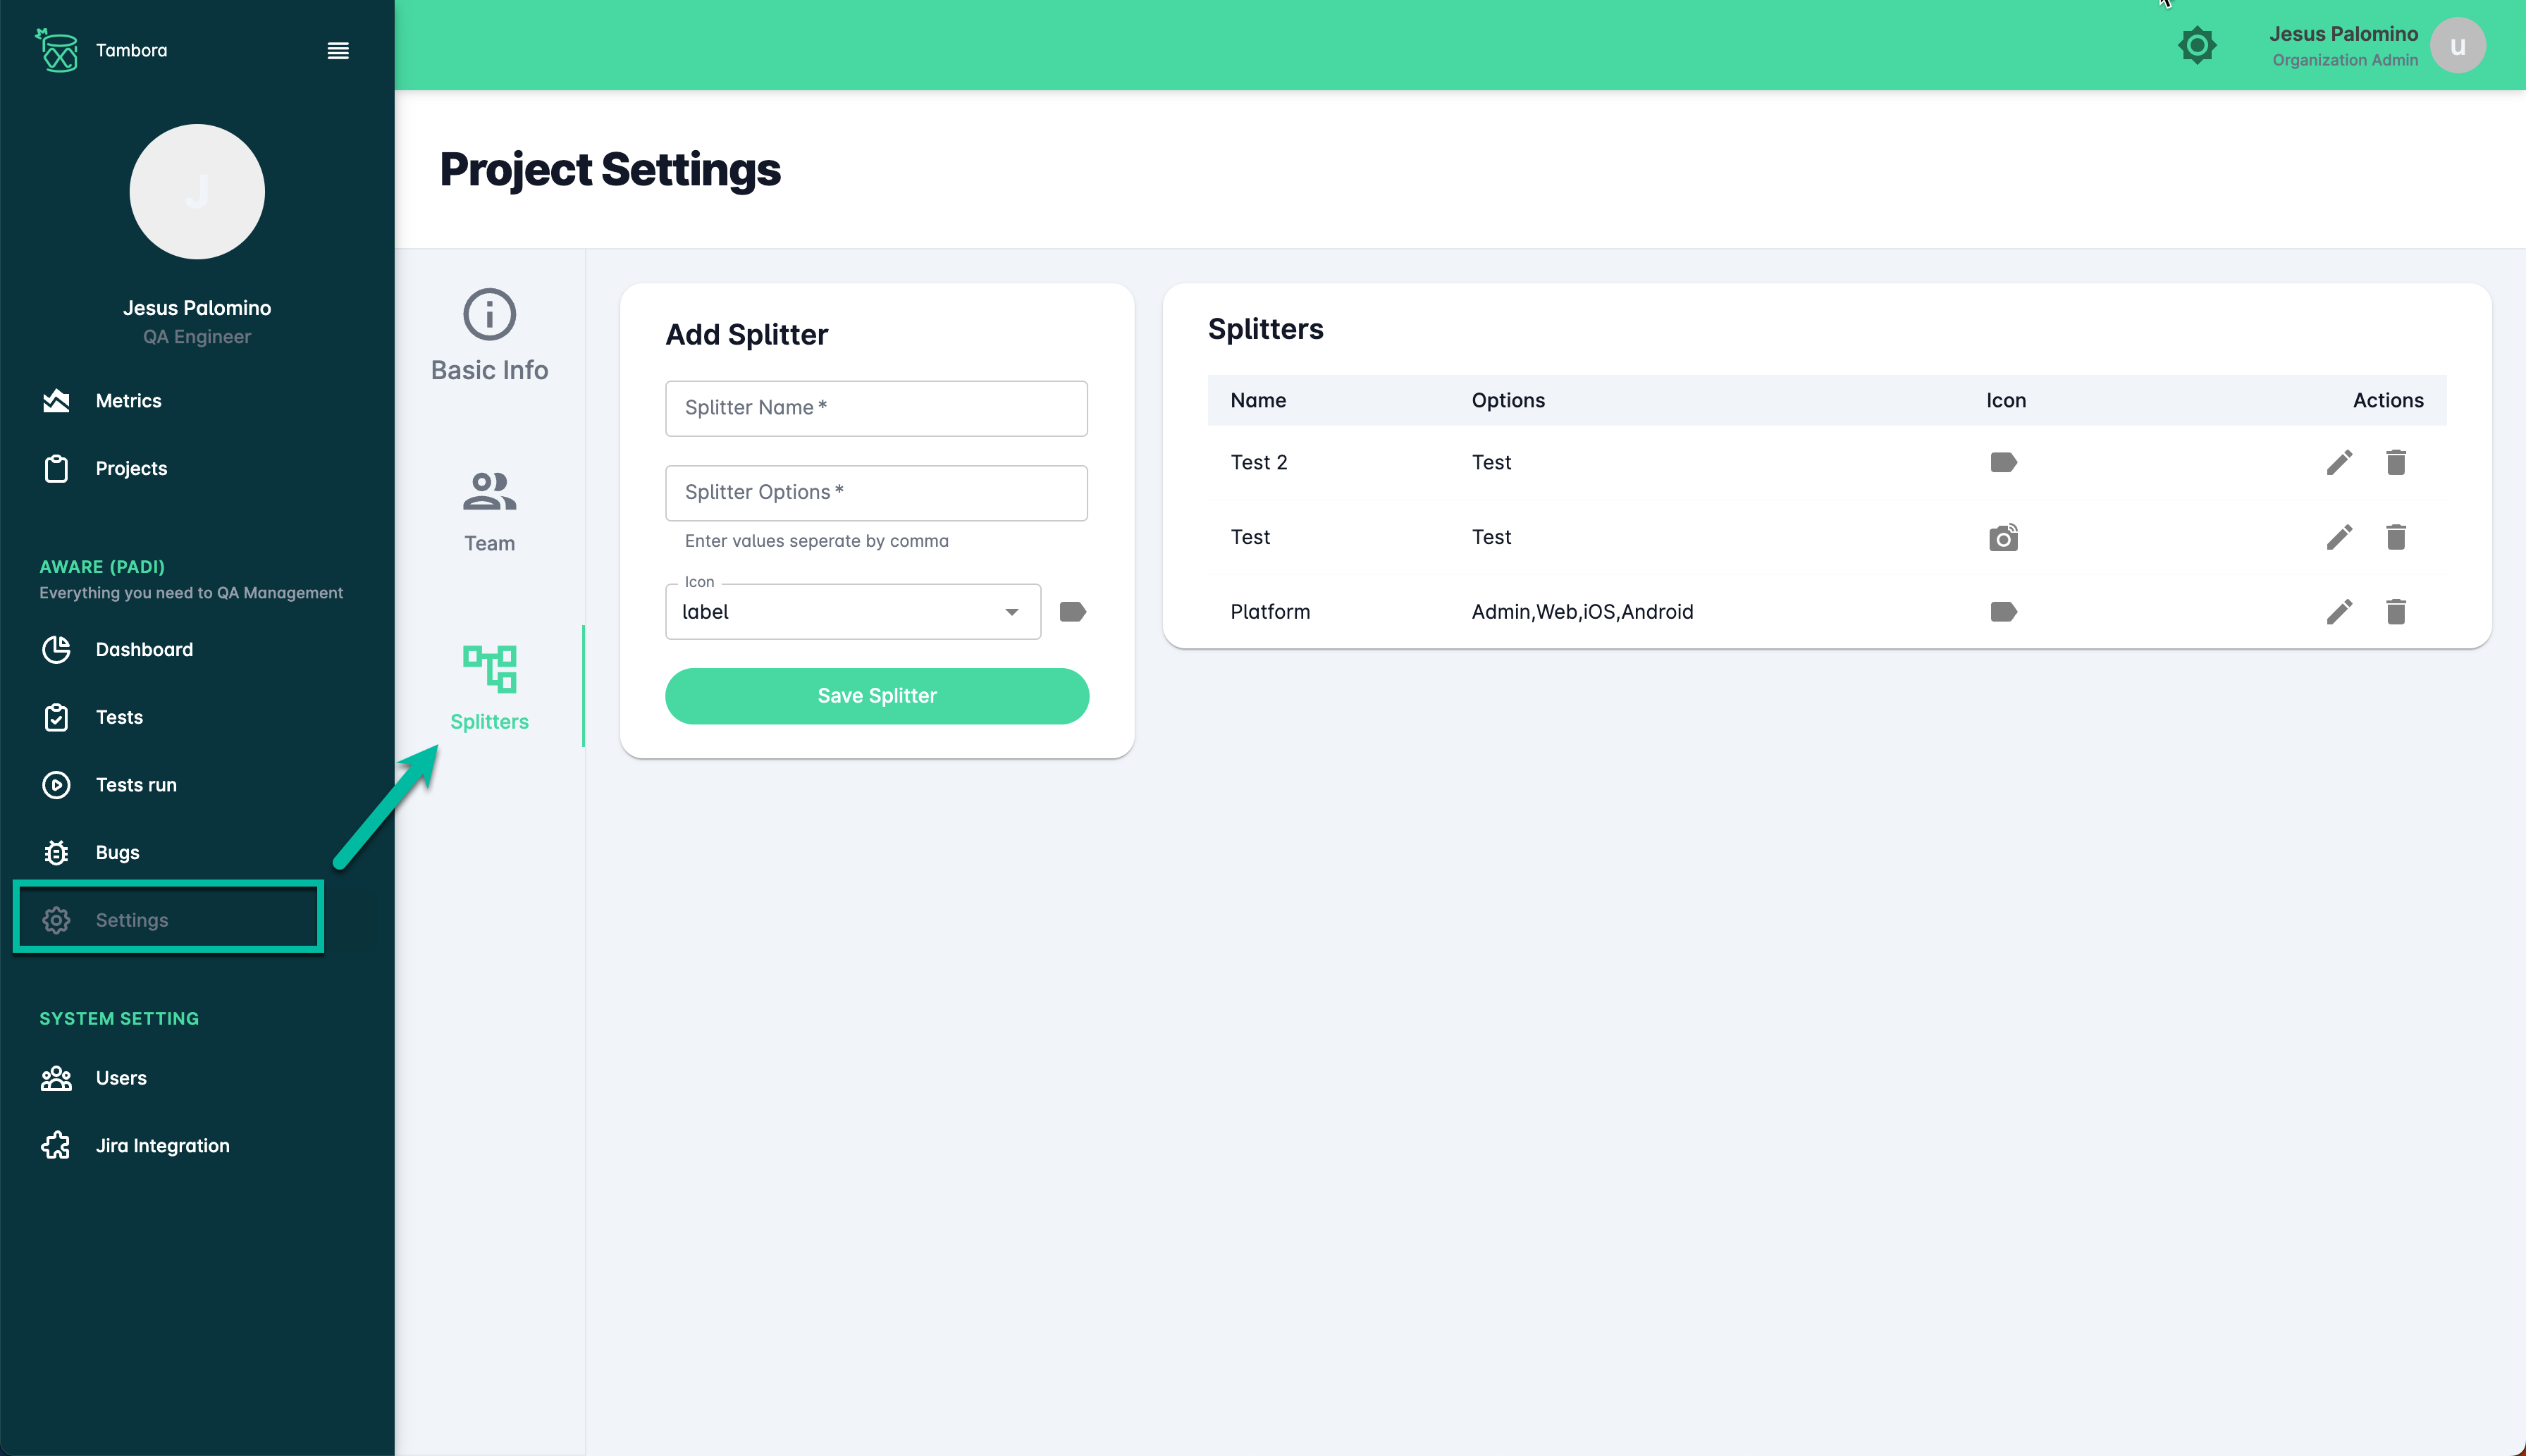Click Admin,Web,iOS,Android options text

[1582, 612]
